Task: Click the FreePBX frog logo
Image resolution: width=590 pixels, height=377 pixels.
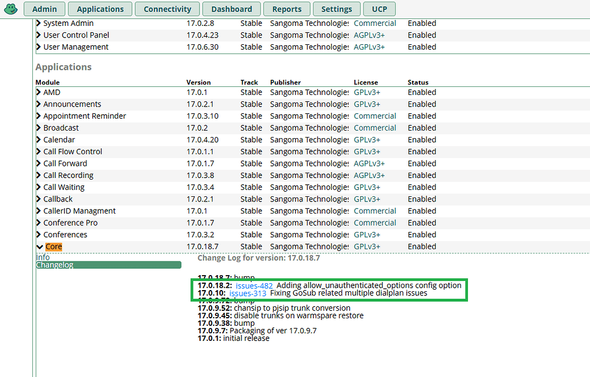Action: (x=10, y=9)
